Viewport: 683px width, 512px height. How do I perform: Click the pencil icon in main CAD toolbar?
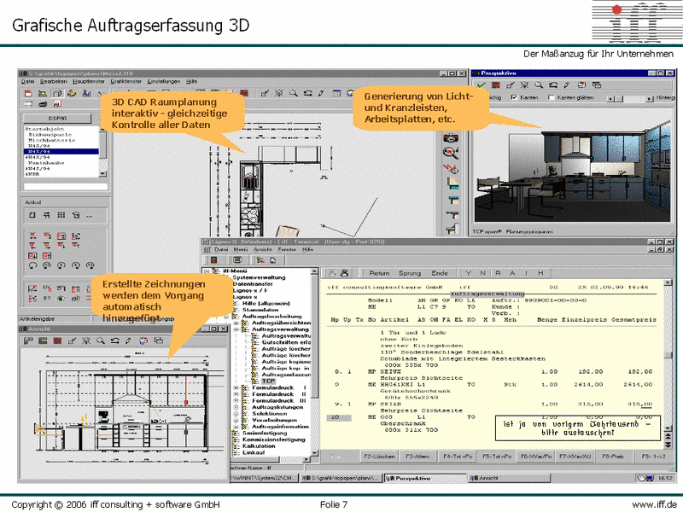tap(321, 93)
